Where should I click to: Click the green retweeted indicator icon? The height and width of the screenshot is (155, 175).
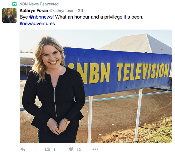tap(14, 4)
